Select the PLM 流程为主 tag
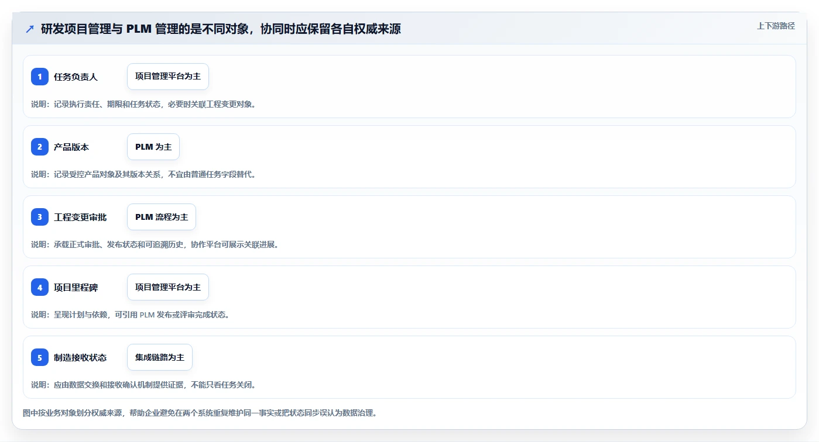819x442 pixels. (162, 217)
